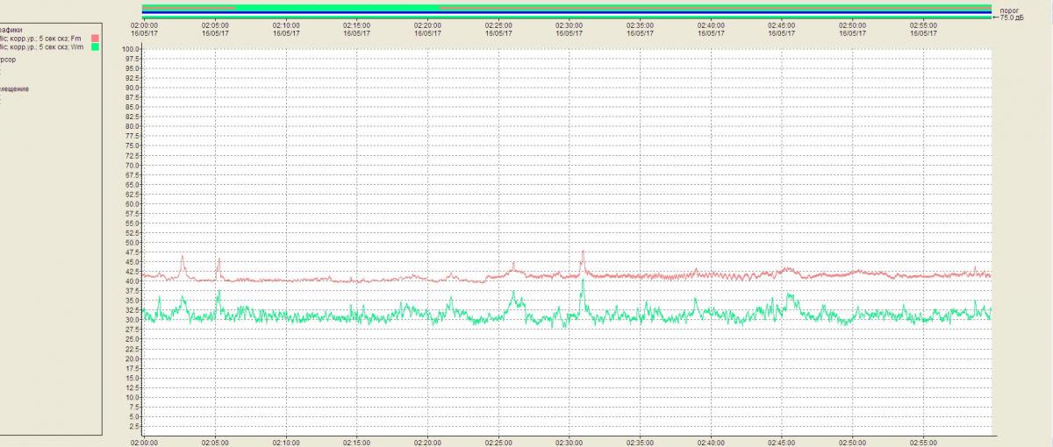Click the Курсор section label

11,60
